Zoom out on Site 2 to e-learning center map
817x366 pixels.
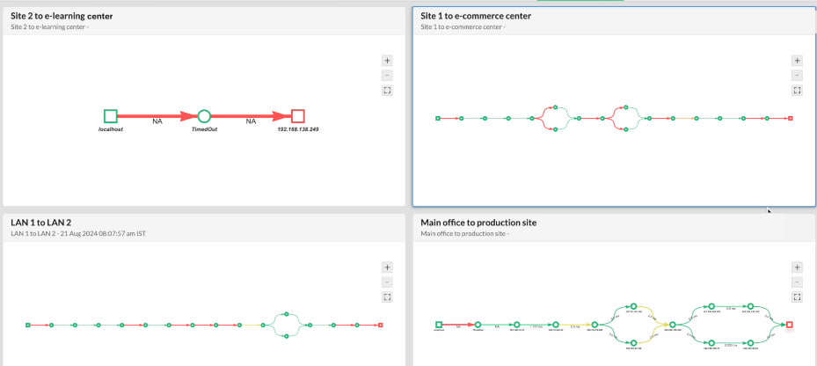pos(387,75)
